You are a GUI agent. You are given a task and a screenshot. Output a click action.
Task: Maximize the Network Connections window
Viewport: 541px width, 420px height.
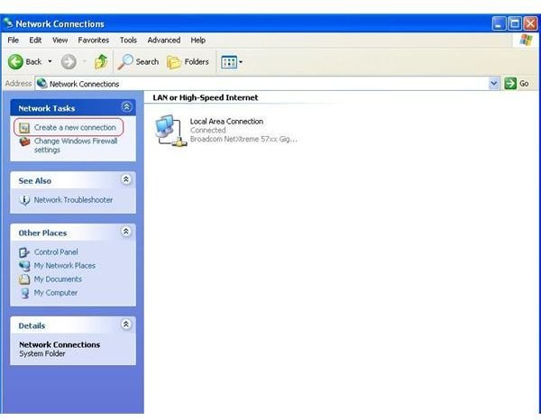pos(515,23)
